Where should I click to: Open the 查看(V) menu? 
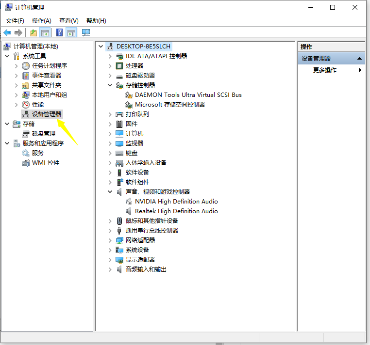(68, 21)
